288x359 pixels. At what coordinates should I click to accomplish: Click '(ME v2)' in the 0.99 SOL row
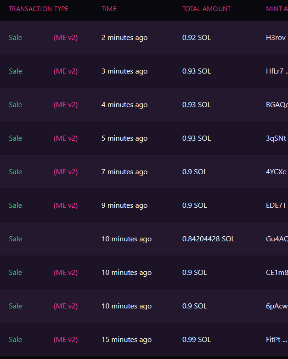(66, 340)
